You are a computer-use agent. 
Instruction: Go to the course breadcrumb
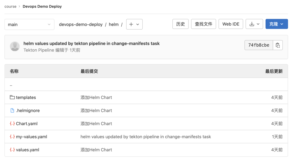pyautogui.click(x=10, y=6)
